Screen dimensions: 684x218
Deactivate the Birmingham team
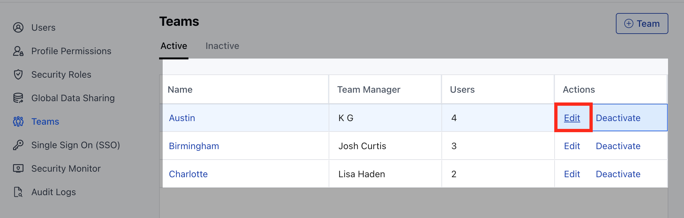(618, 146)
